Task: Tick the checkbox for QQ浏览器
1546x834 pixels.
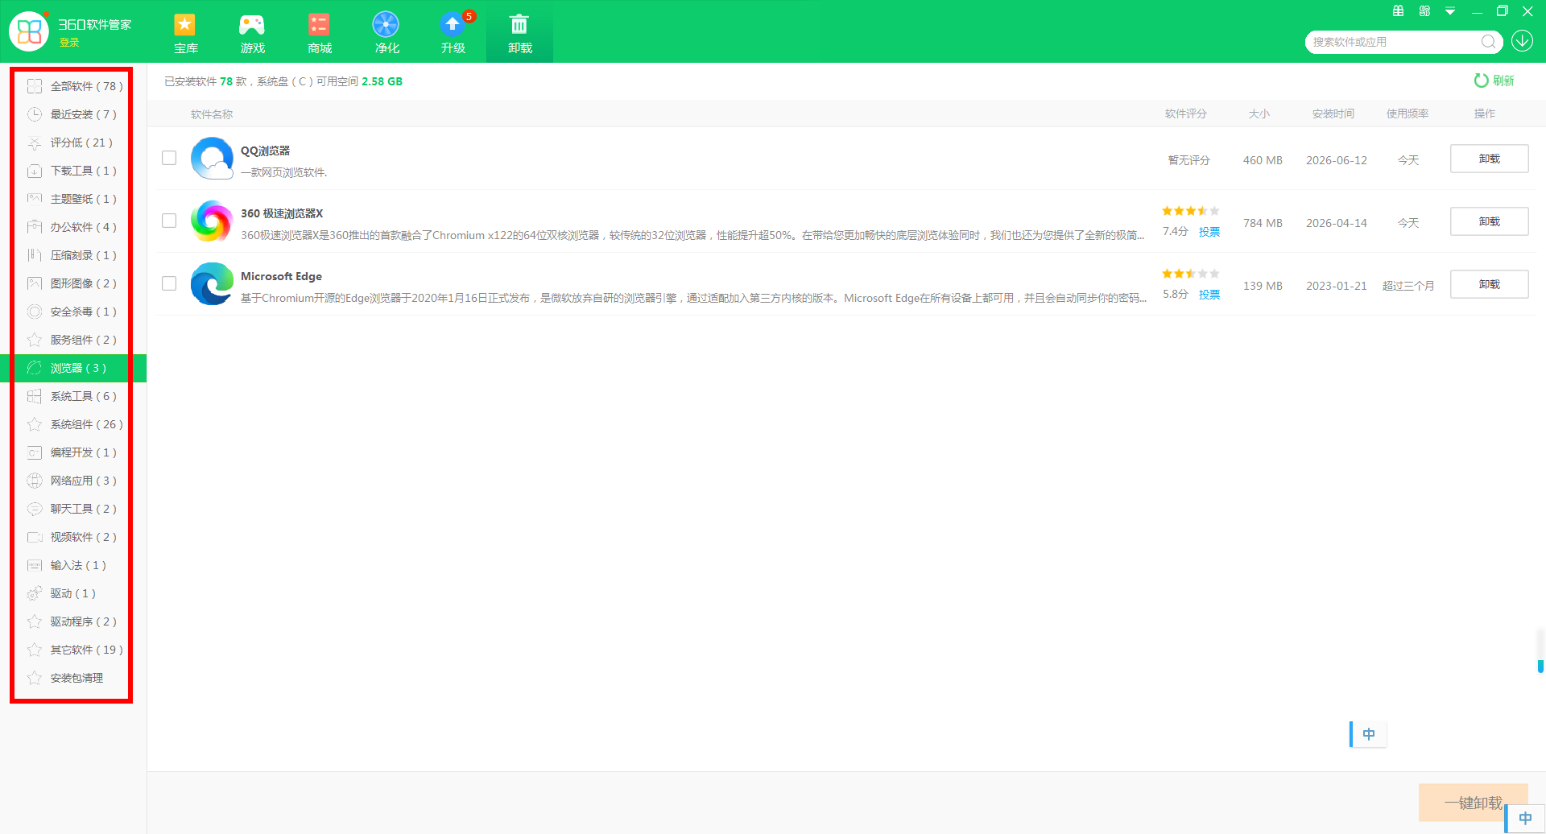Action: (169, 158)
